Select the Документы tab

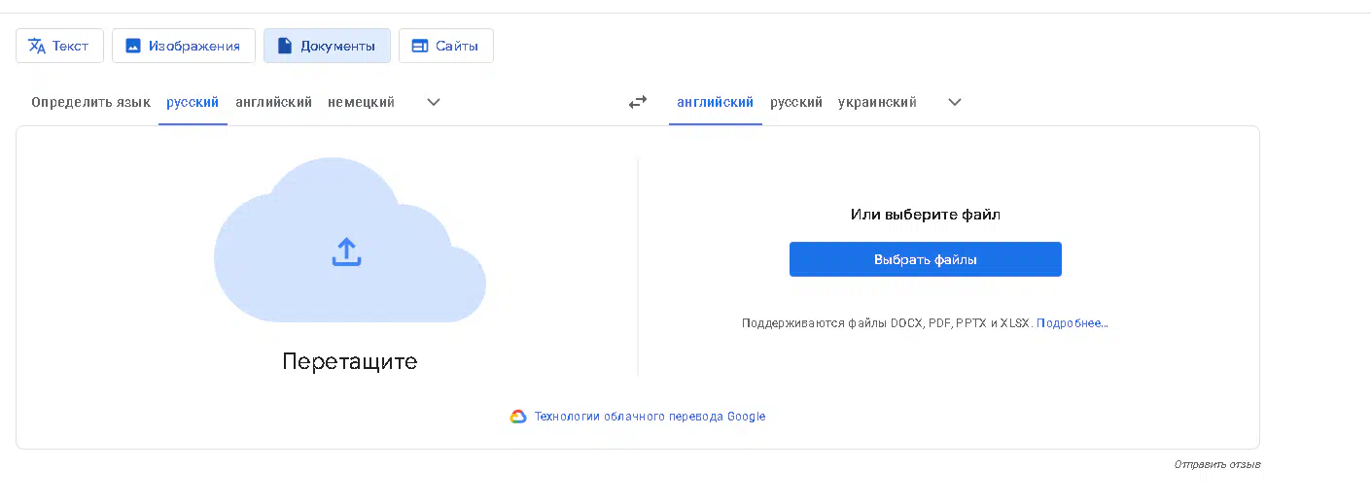(x=327, y=46)
